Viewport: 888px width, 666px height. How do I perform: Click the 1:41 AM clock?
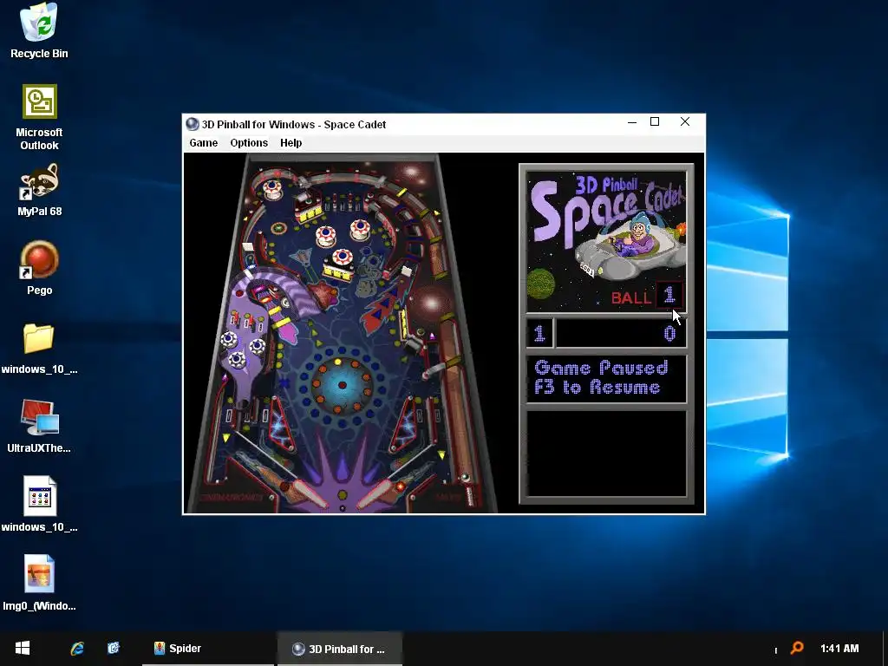pos(839,649)
